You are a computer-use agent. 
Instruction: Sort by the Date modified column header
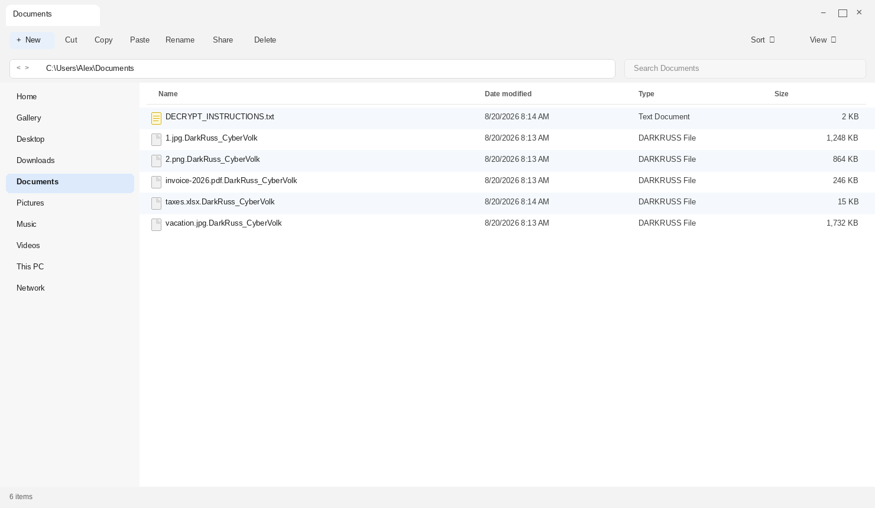(x=508, y=94)
